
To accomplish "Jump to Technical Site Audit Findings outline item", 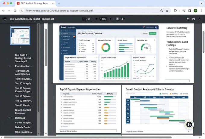I will coord(22,73).
